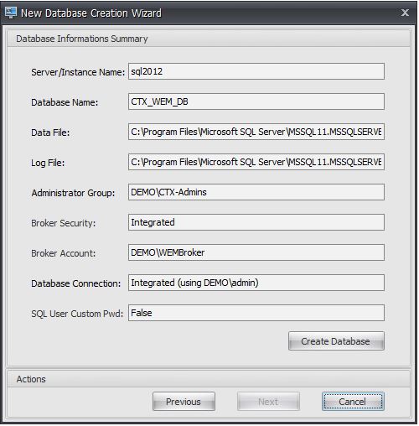Go back with the Previous button
Screen dimensions: 419x426
click(184, 402)
